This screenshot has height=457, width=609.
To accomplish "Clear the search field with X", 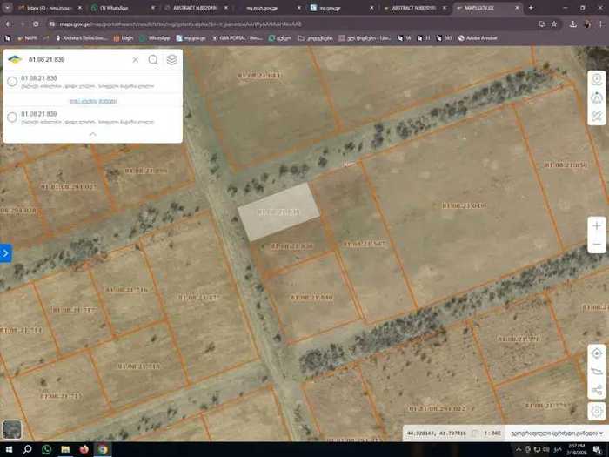I will [135, 60].
